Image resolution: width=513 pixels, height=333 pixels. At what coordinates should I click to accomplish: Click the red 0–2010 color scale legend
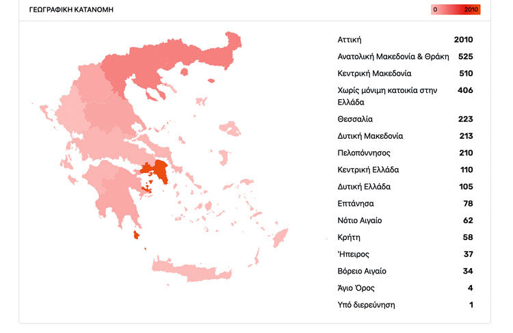[456, 10]
